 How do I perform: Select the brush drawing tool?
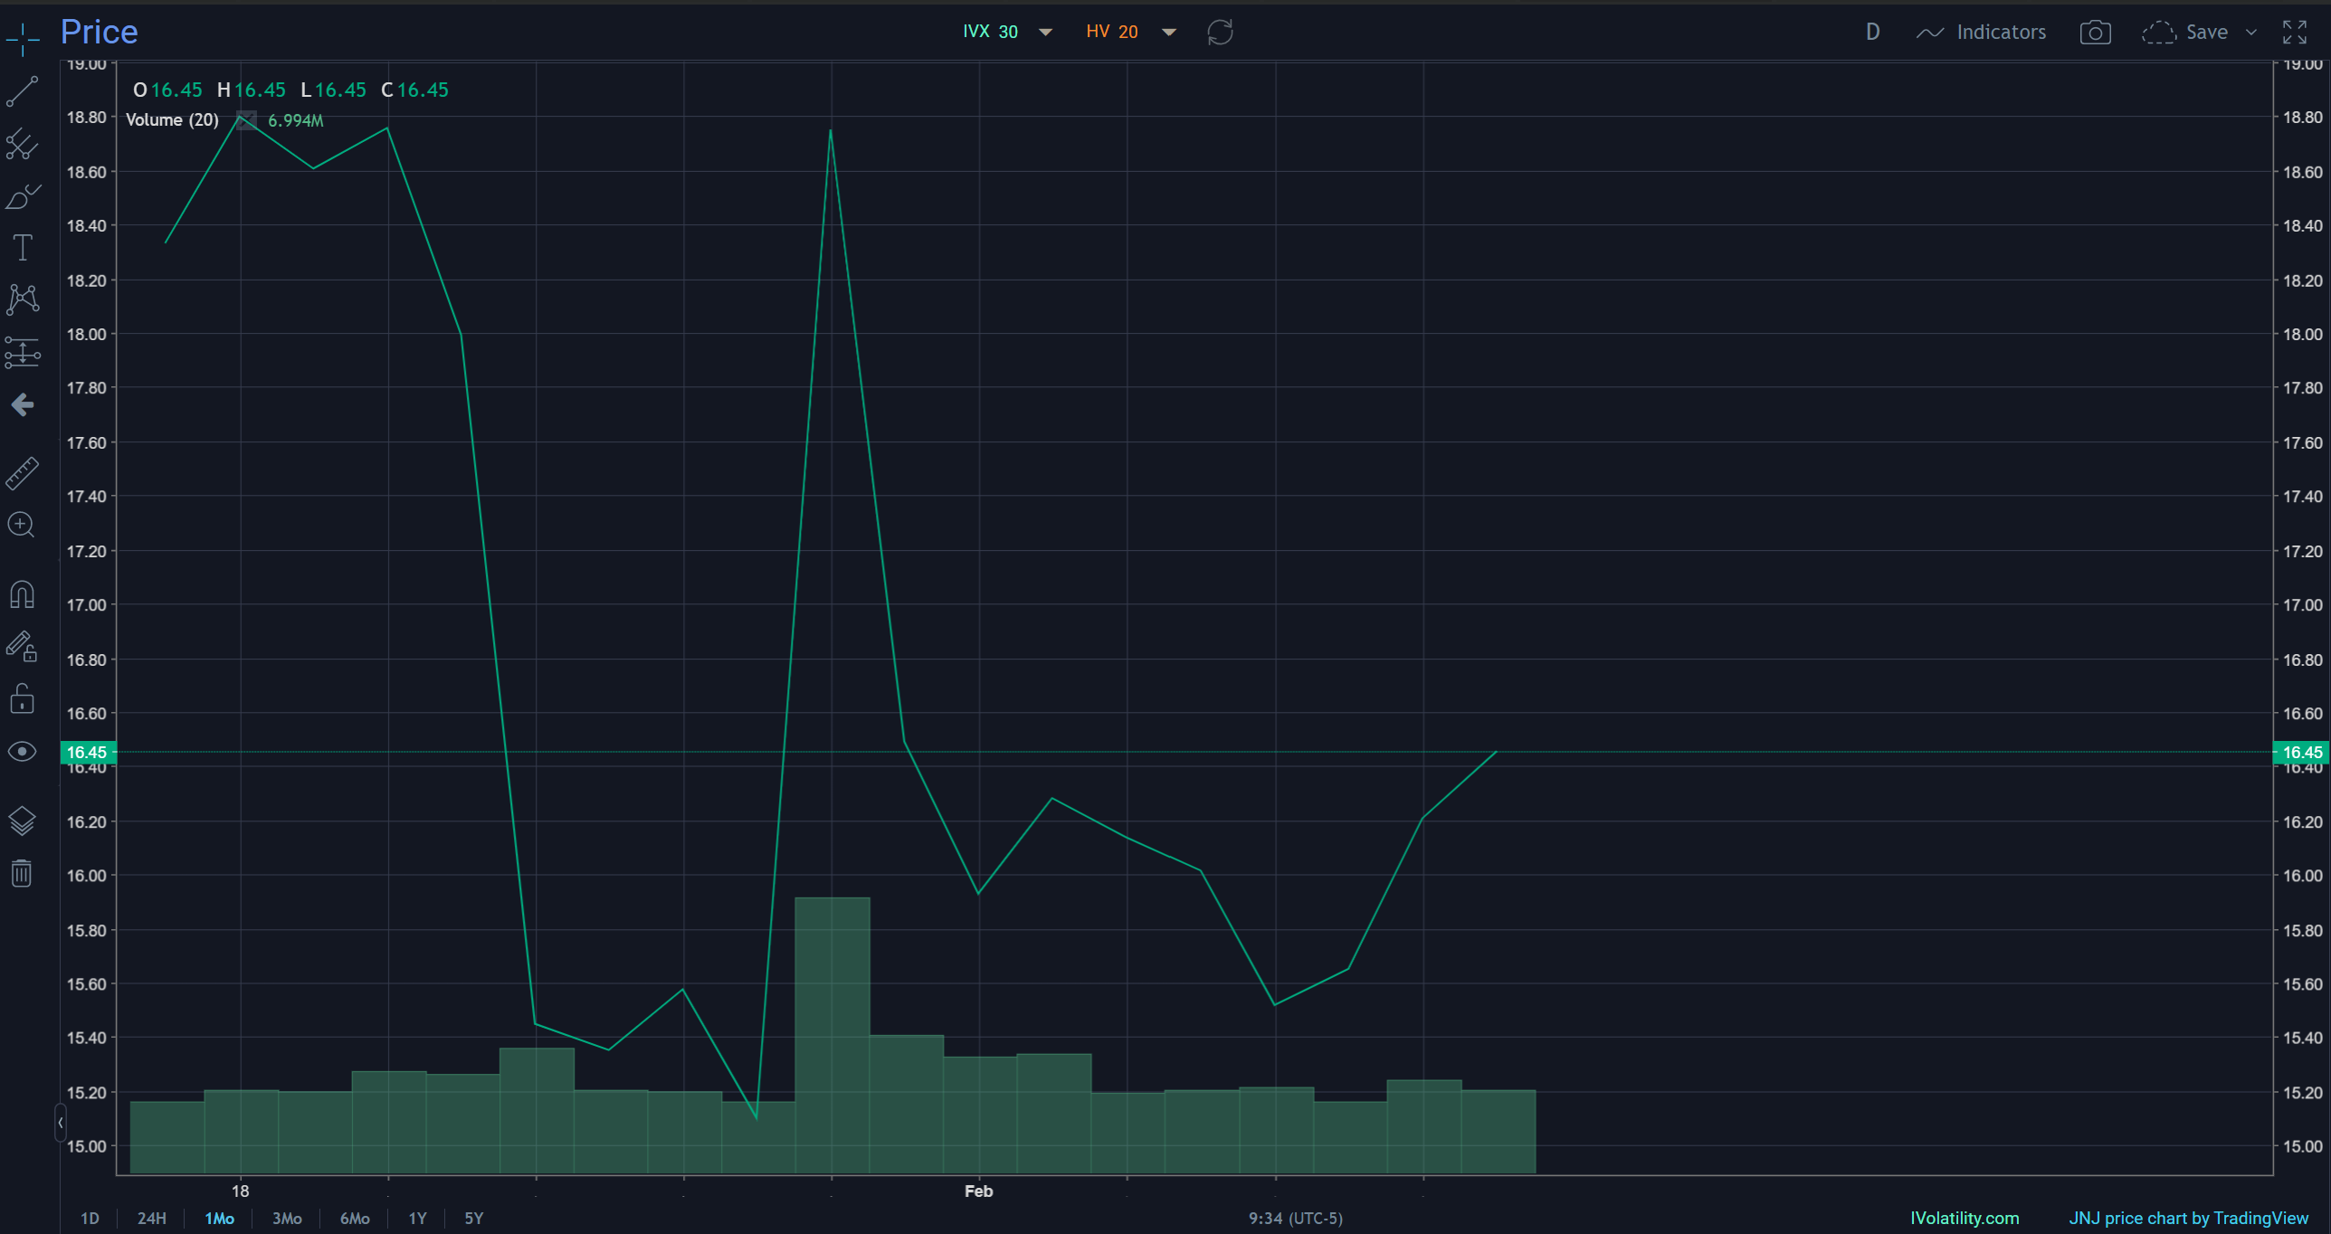23,196
